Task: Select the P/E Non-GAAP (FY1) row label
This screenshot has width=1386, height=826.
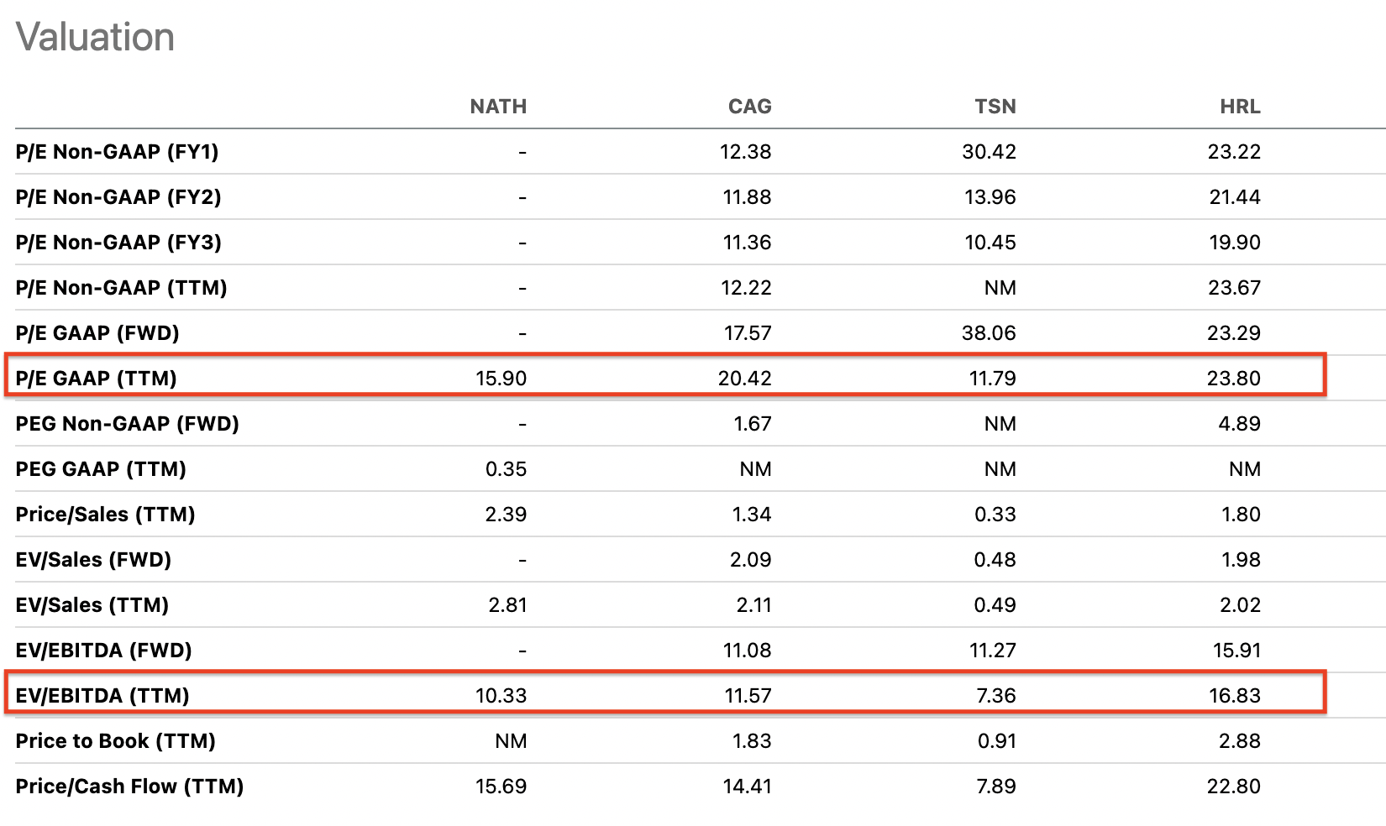Action: (117, 152)
